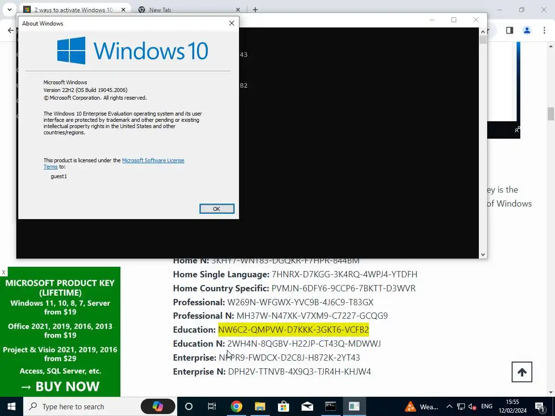Close the About Windows dialog

point(231,23)
